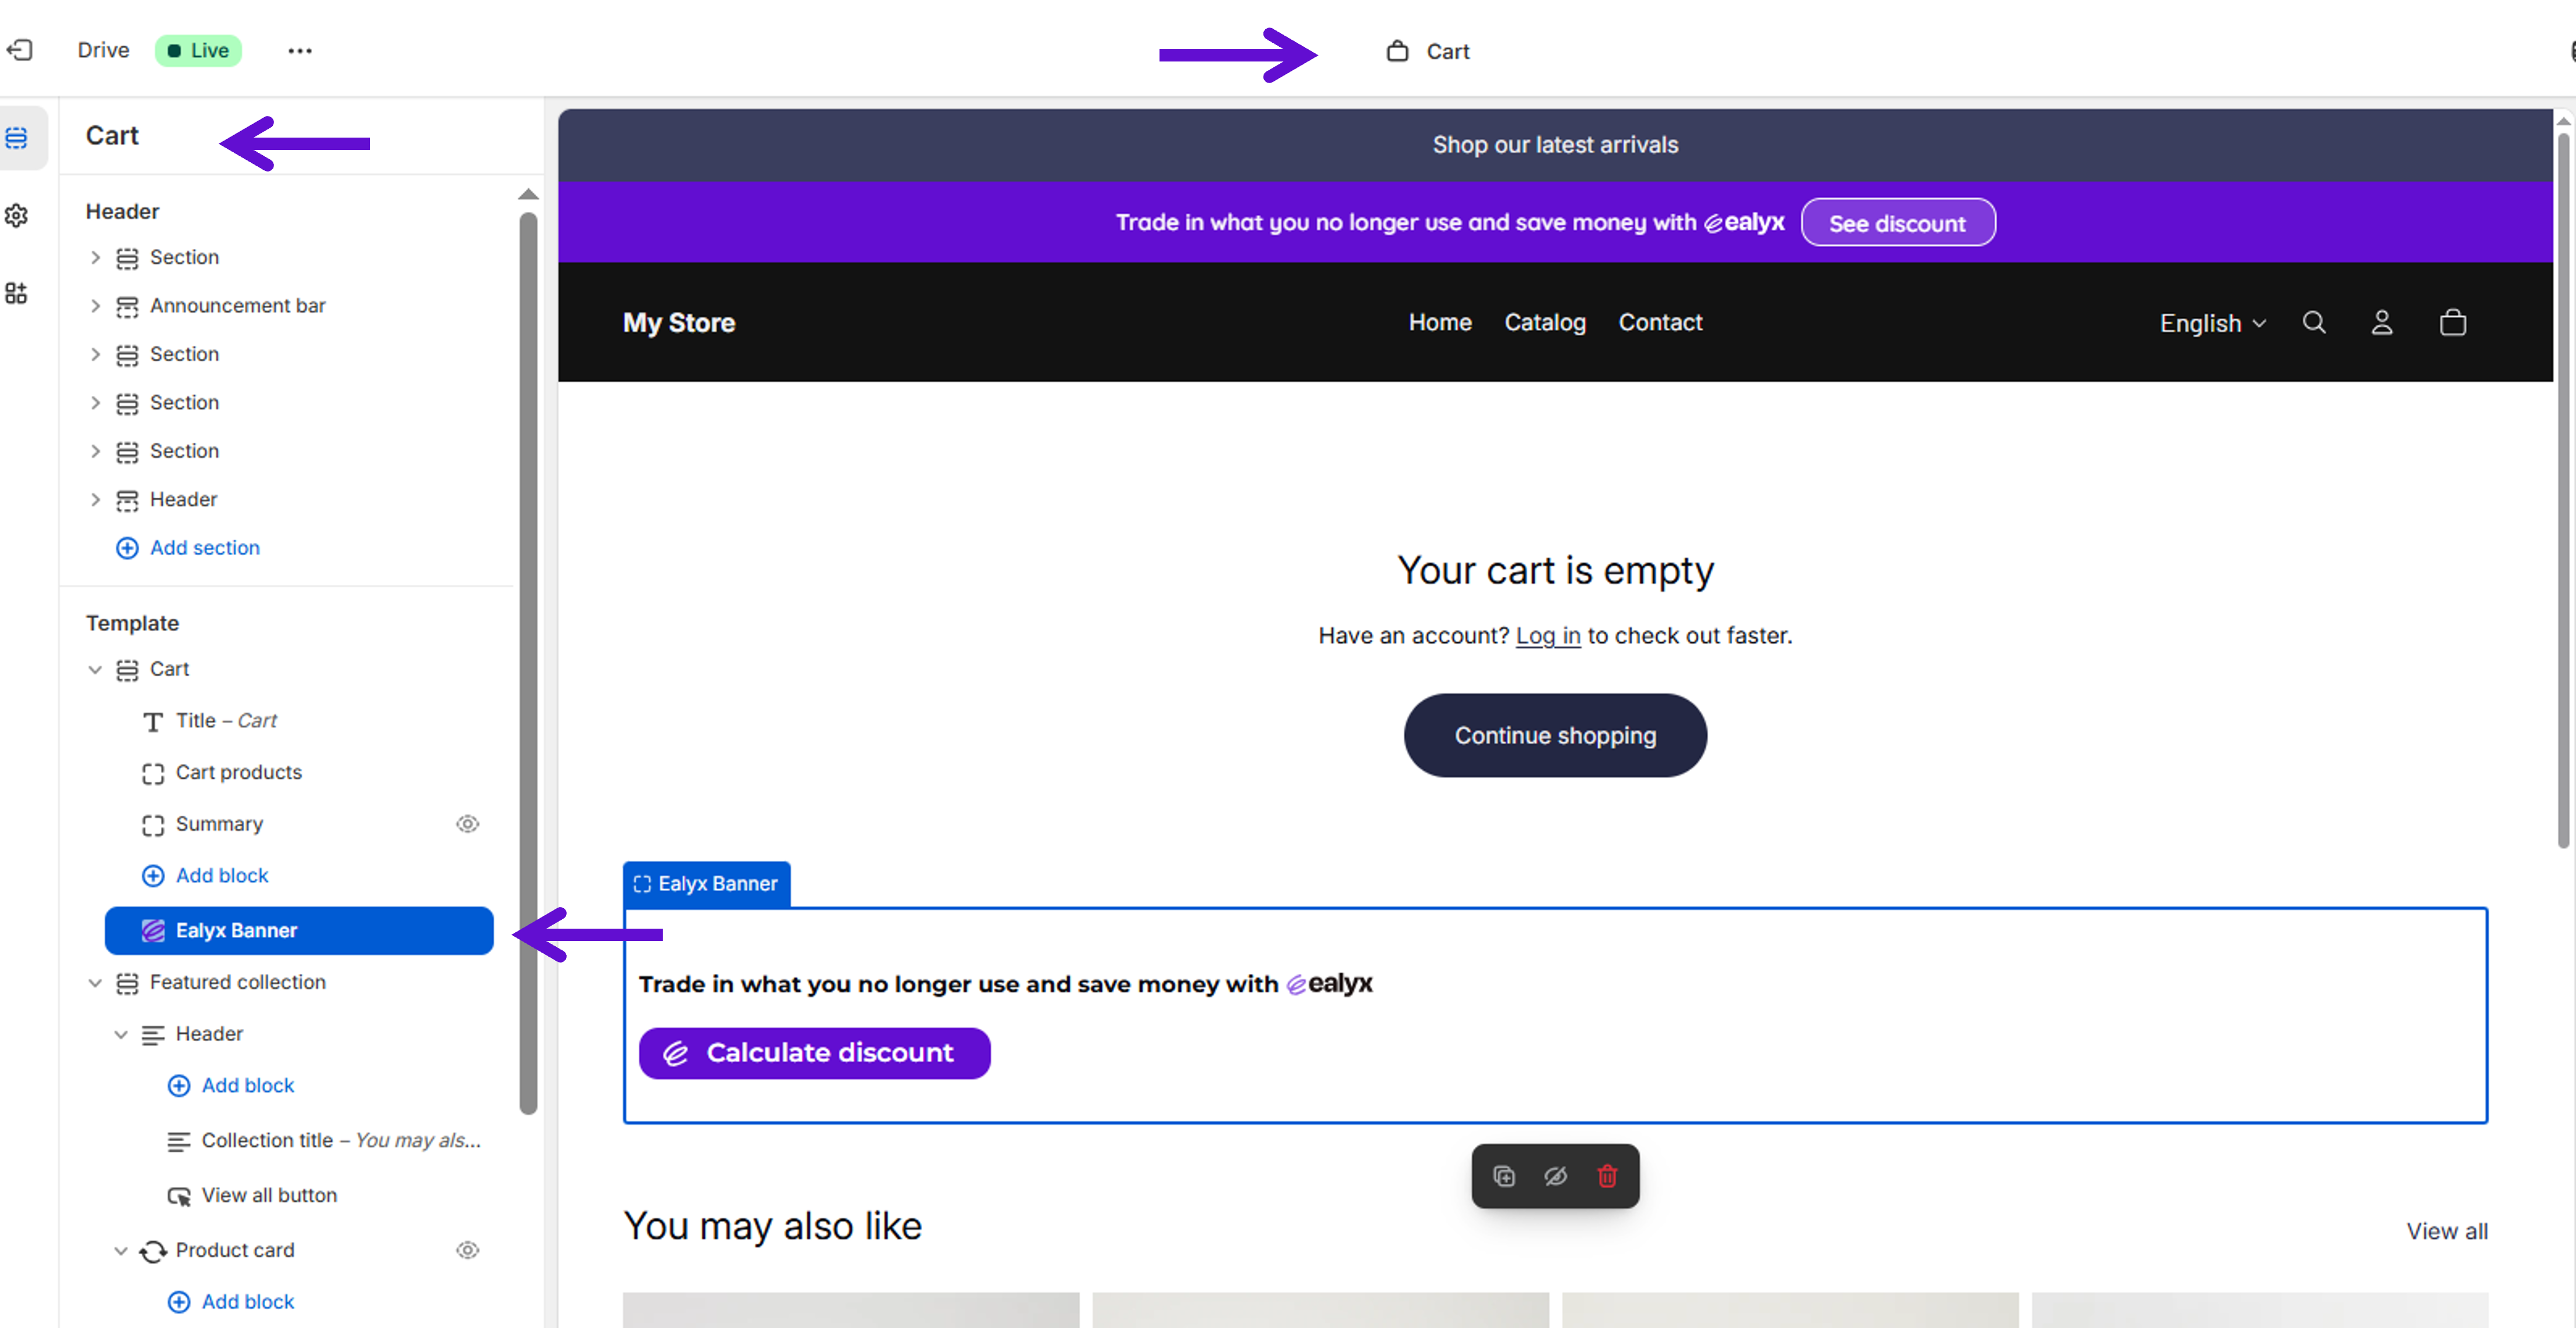Click the Calculate discount button
Image resolution: width=2576 pixels, height=1328 pixels.
pyautogui.click(x=814, y=1053)
